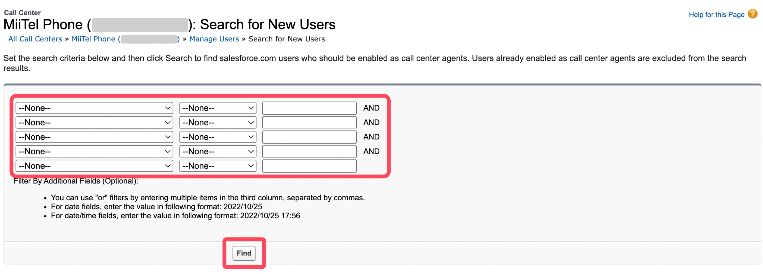This screenshot has height=274, width=763.
Task: Open fifth row operator dropdown
Action: (218, 166)
